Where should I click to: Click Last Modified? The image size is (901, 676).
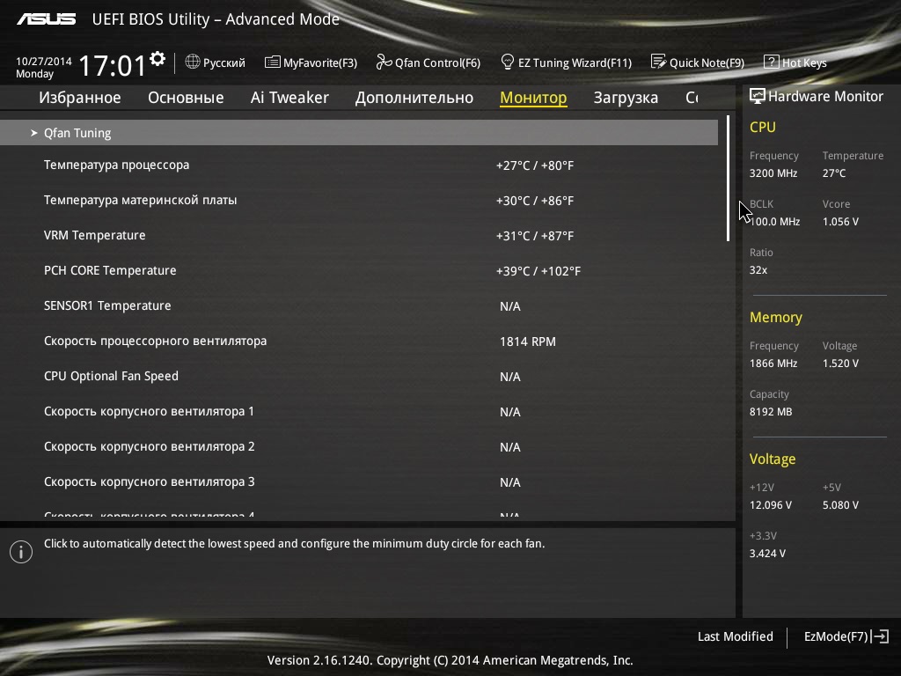tap(735, 636)
